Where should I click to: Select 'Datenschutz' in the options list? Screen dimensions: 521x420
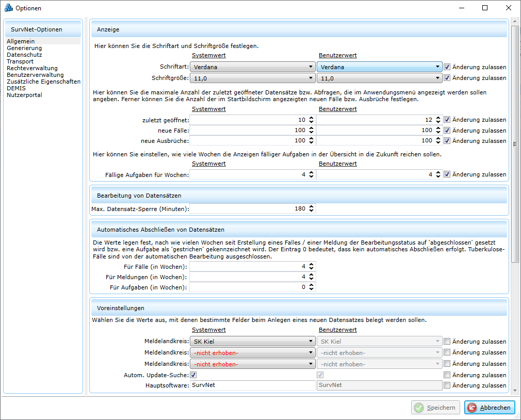coord(24,55)
